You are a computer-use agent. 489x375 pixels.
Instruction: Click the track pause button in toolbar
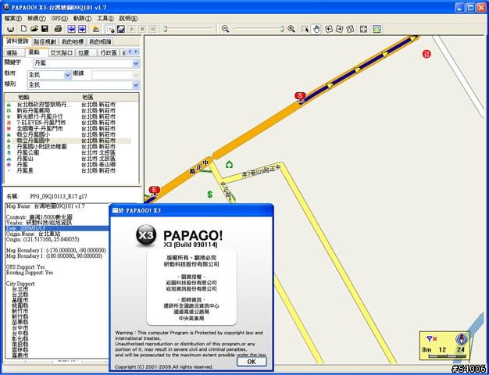[152, 29]
